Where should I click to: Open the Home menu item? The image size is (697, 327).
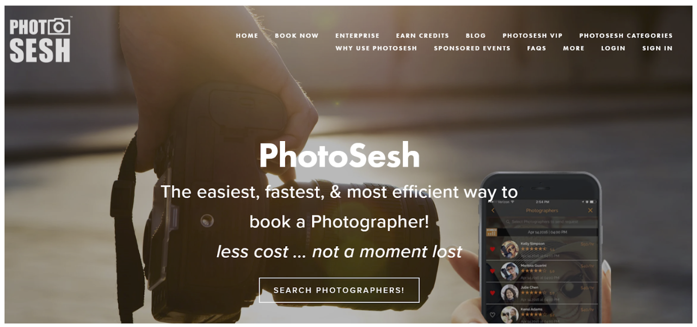247,36
